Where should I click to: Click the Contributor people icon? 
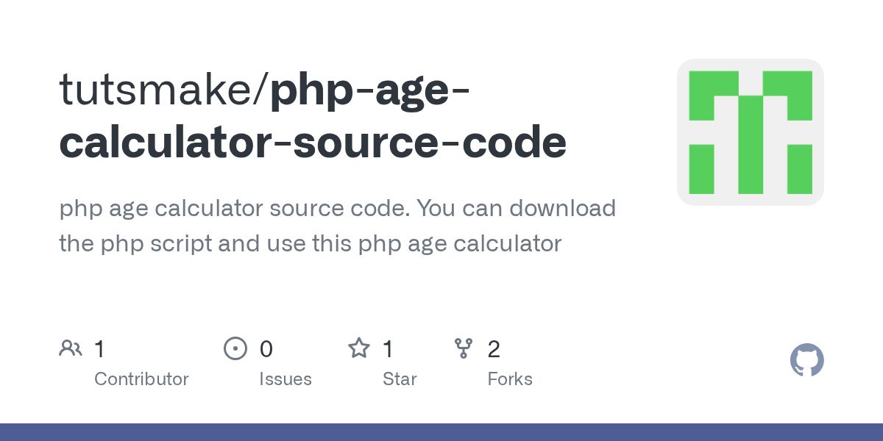coord(71,348)
